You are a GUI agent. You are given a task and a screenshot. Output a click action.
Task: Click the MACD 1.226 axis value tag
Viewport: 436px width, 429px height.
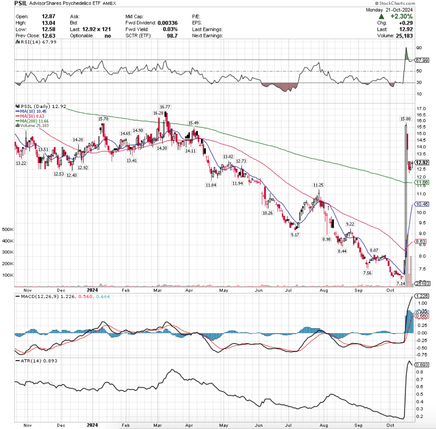pos(422,296)
